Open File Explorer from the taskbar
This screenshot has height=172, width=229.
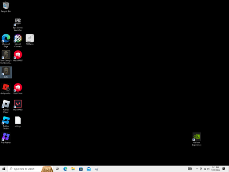coord(73,169)
